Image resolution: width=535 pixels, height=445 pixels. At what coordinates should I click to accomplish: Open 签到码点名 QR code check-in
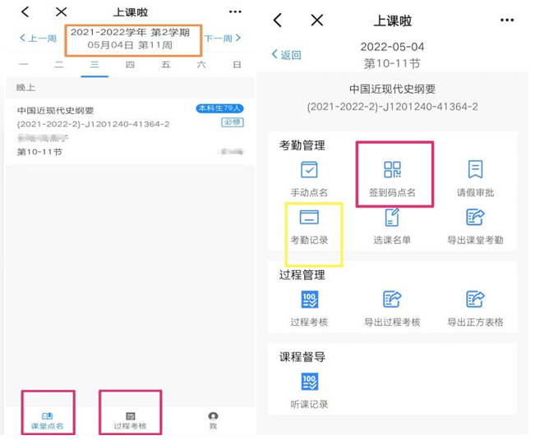pyautogui.click(x=392, y=177)
